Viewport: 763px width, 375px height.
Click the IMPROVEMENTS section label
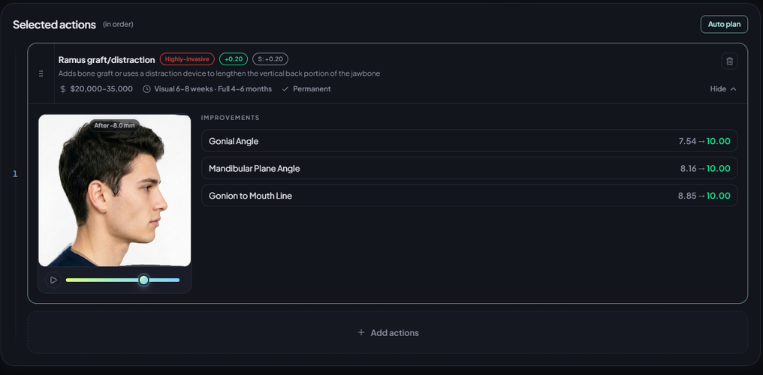coord(230,118)
